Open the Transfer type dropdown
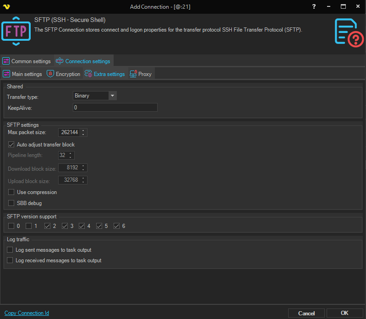The height and width of the screenshot is (319, 366). click(x=112, y=96)
